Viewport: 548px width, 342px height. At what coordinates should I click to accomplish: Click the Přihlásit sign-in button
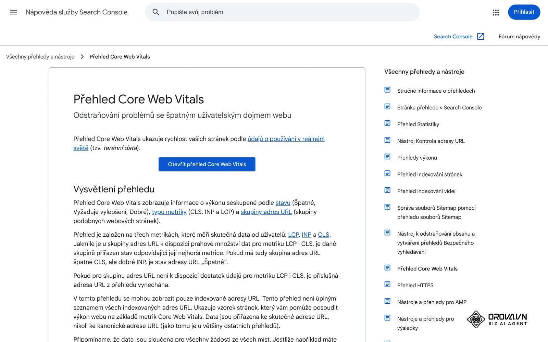(x=524, y=12)
